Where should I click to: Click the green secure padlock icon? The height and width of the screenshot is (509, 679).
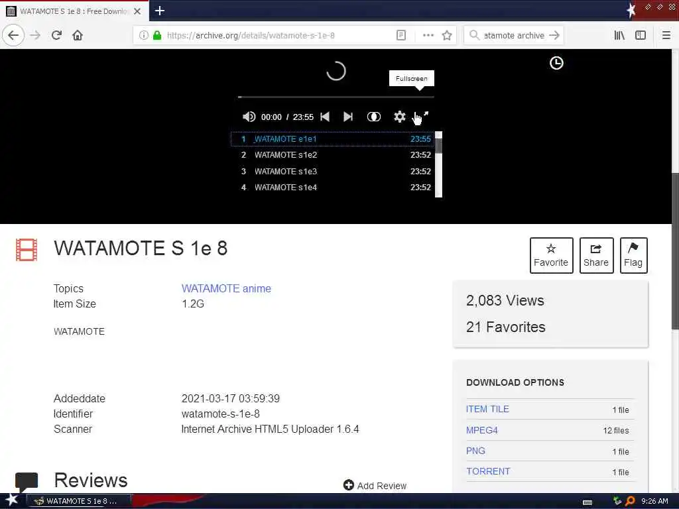pyautogui.click(x=157, y=36)
